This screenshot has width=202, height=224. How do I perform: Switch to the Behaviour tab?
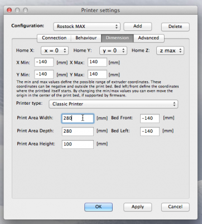coord(86,38)
